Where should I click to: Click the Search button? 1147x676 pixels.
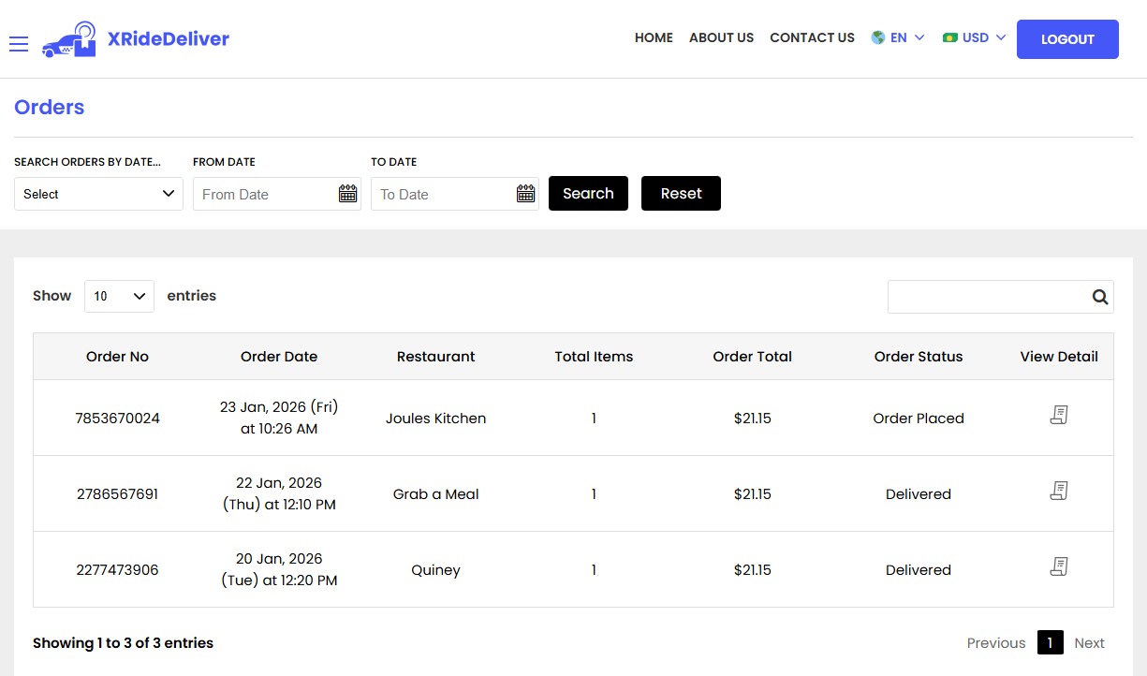tap(588, 193)
